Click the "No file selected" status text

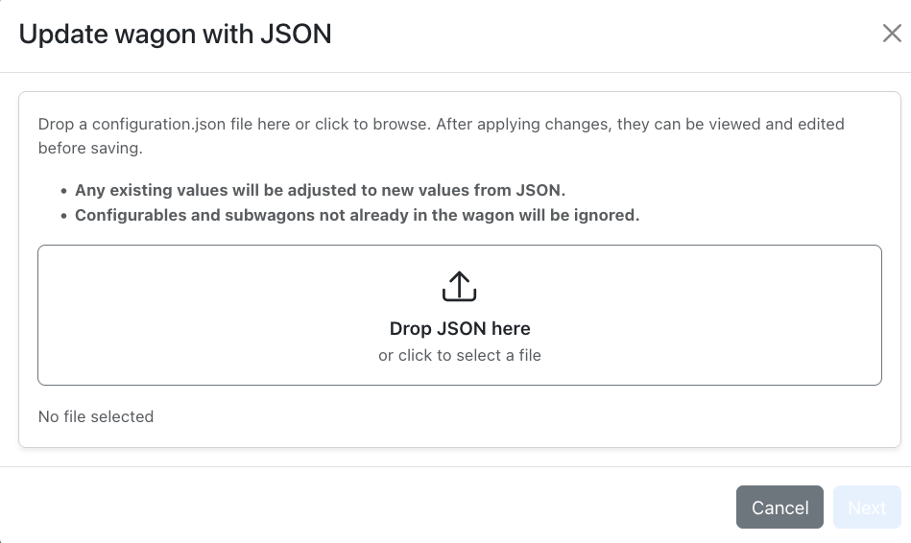[96, 416]
